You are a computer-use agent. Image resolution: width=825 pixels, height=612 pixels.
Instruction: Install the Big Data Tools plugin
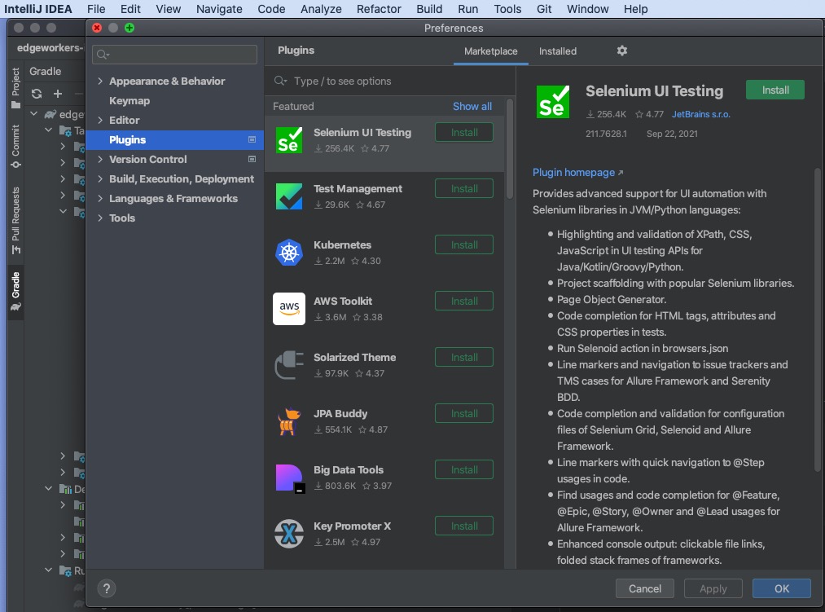463,469
